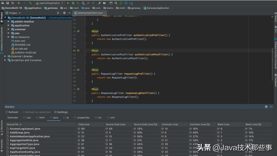Image resolution: width=277 pixels, height=156 pixels.
Task: Click the green square plugin icon in toolbar
Action: [121, 3]
